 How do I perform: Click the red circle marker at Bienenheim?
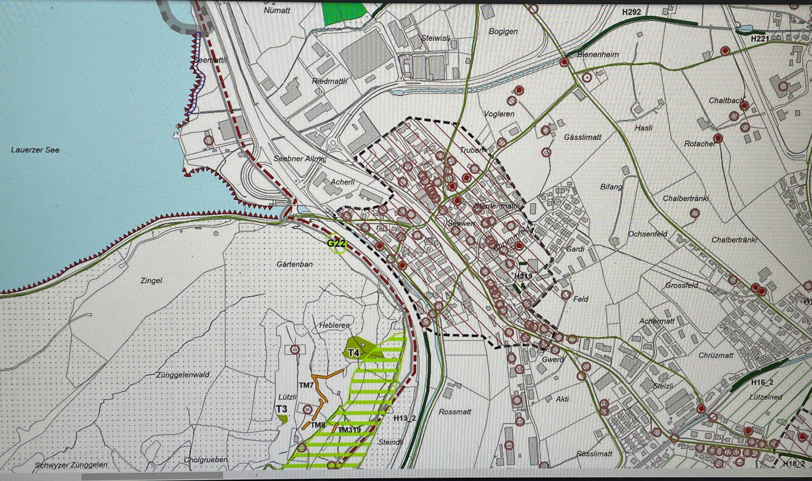tap(564, 62)
